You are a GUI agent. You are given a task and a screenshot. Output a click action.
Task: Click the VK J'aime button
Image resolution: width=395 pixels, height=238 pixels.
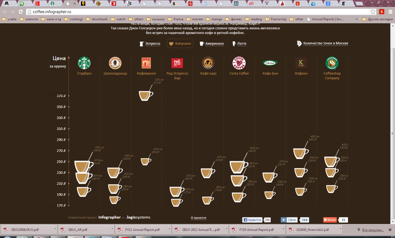pyautogui.click(x=290, y=220)
